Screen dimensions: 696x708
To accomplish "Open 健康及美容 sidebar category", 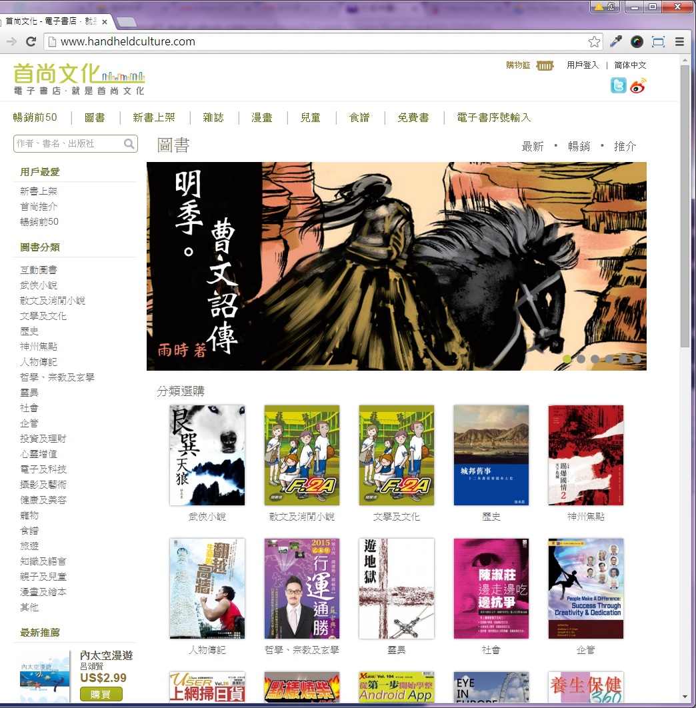I will pos(43,500).
